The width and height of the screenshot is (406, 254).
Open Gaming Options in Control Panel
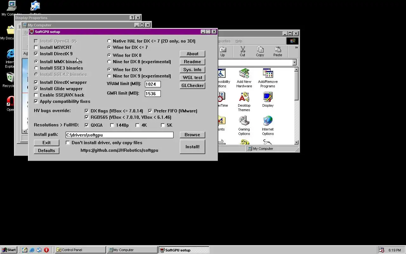pos(244,126)
